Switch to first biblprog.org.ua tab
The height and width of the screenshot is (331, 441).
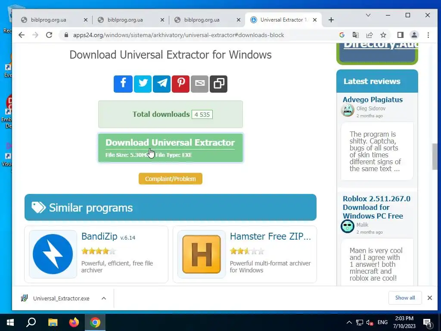tap(48, 20)
